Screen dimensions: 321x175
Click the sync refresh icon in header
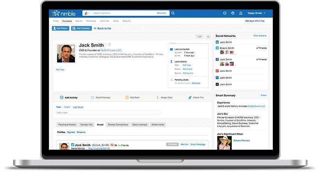pos(225,13)
